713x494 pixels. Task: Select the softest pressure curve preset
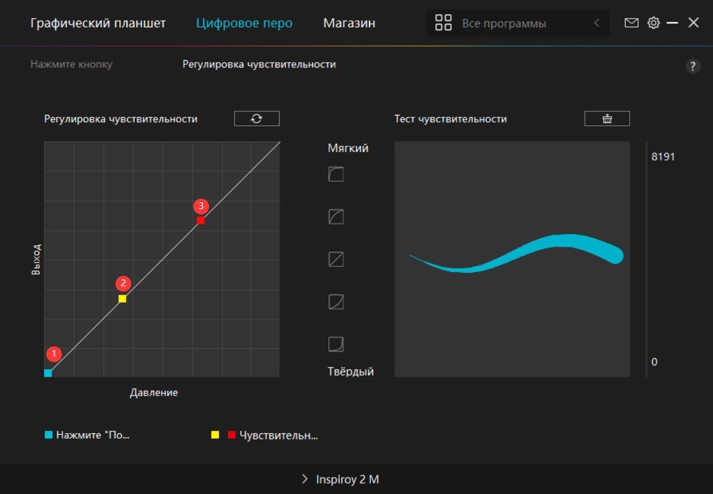tap(336, 175)
